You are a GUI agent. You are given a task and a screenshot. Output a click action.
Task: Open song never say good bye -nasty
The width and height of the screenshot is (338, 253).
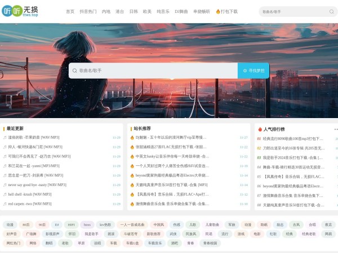coord(37,184)
